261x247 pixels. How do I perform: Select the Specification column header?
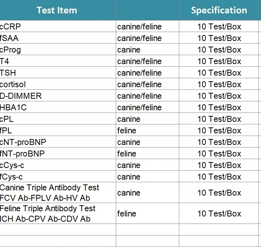click(219, 10)
